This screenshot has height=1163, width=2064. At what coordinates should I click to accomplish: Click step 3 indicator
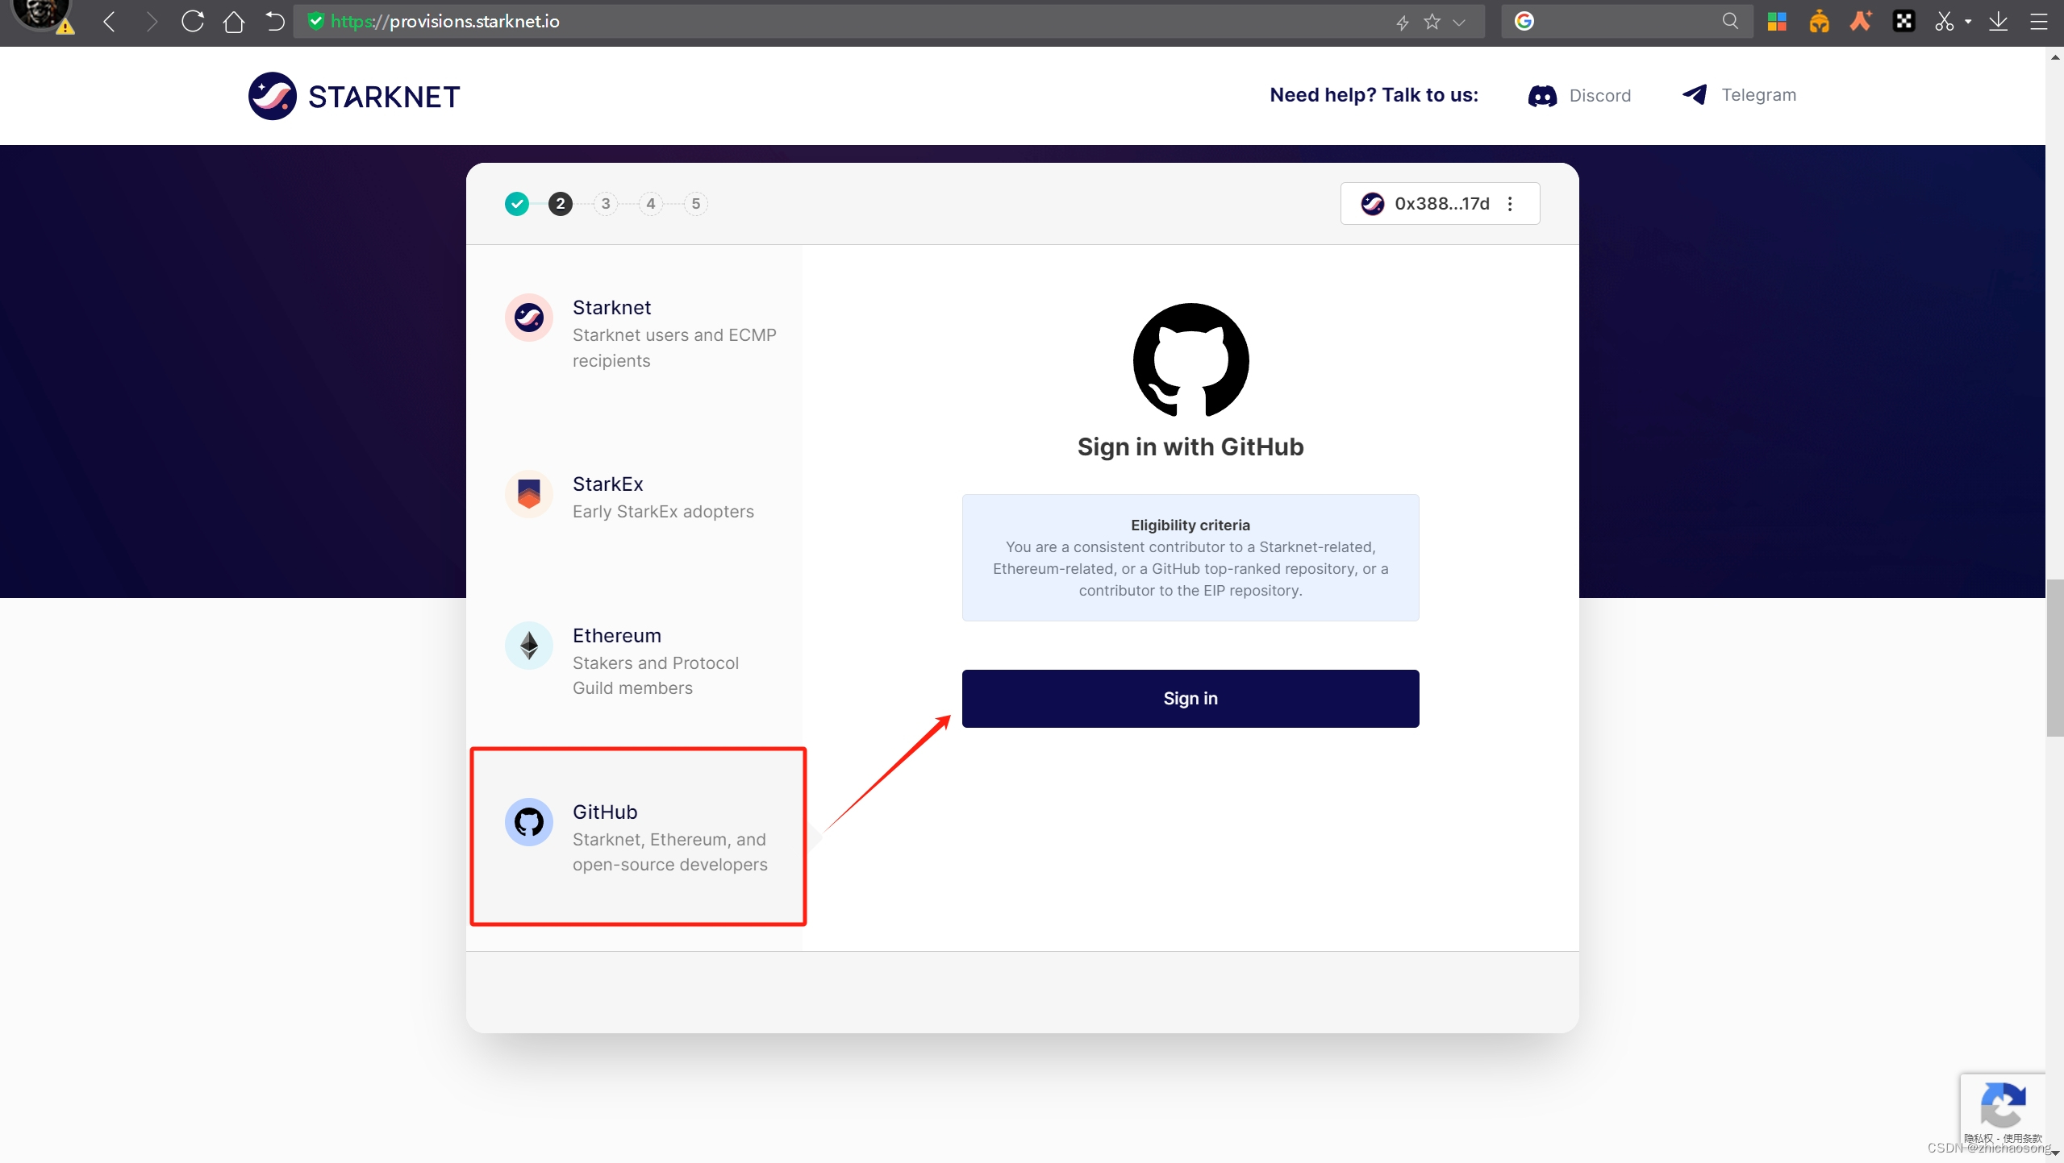click(x=606, y=204)
